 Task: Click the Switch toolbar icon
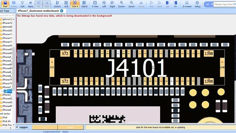pos(57,4)
